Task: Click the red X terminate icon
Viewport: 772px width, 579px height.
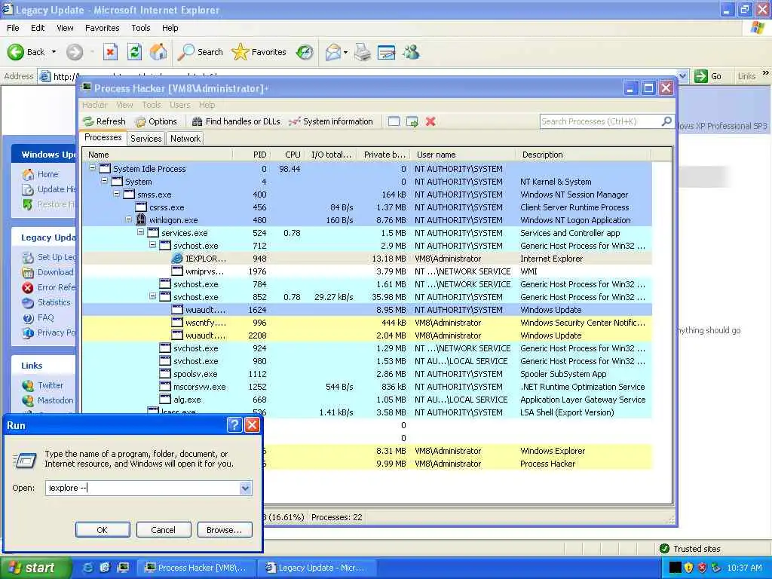Action: point(430,121)
